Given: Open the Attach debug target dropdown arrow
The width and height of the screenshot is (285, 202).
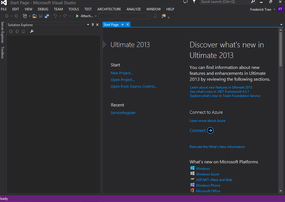Looking at the screenshot, I should pos(96,16).
